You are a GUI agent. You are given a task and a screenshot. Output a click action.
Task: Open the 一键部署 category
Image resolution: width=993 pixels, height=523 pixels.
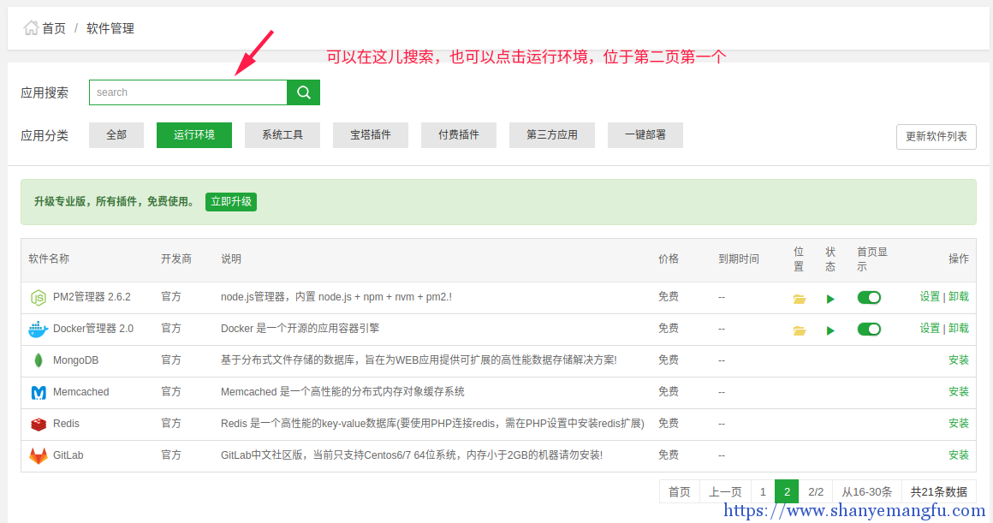(x=645, y=135)
